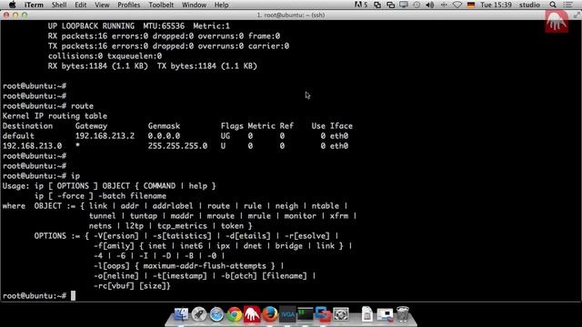Click the gateway address 192.168.213.2
The height and width of the screenshot is (327, 582).
point(105,136)
